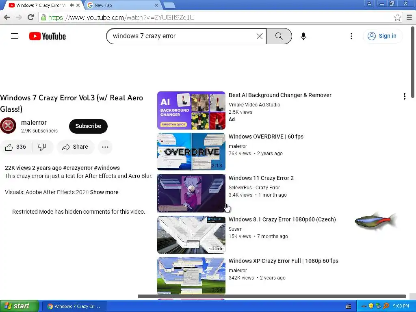Open the orange magnifier tray icon
416x312 pixels.
click(386, 306)
